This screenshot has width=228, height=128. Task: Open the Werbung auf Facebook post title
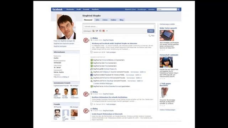click(114, 43)
